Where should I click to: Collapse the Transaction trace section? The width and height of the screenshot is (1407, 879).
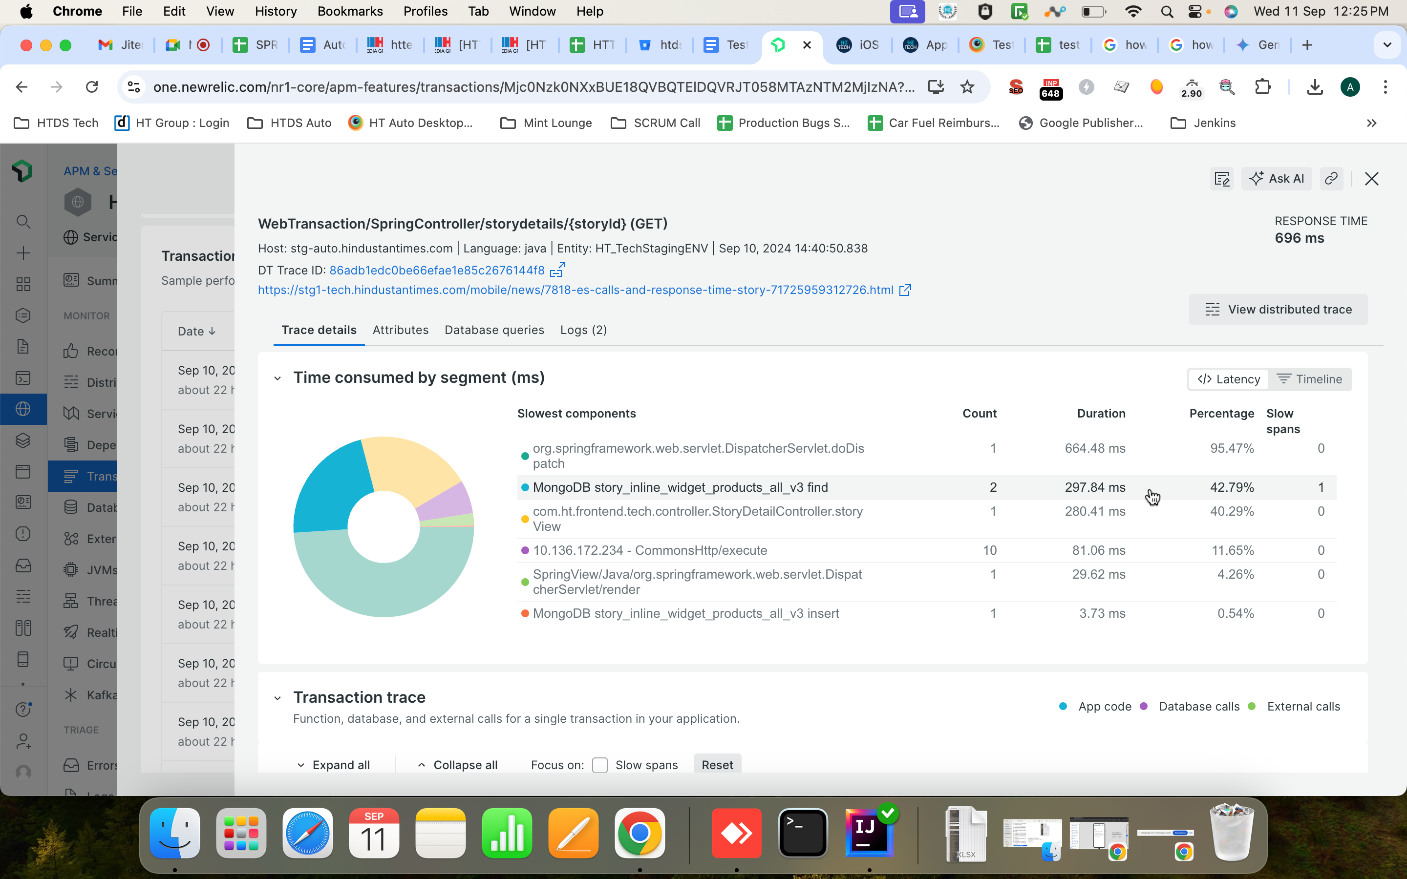(277, 698)
